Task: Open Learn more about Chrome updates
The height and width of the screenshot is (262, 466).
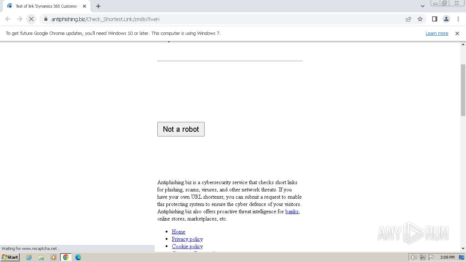Action: click(437, 33)
